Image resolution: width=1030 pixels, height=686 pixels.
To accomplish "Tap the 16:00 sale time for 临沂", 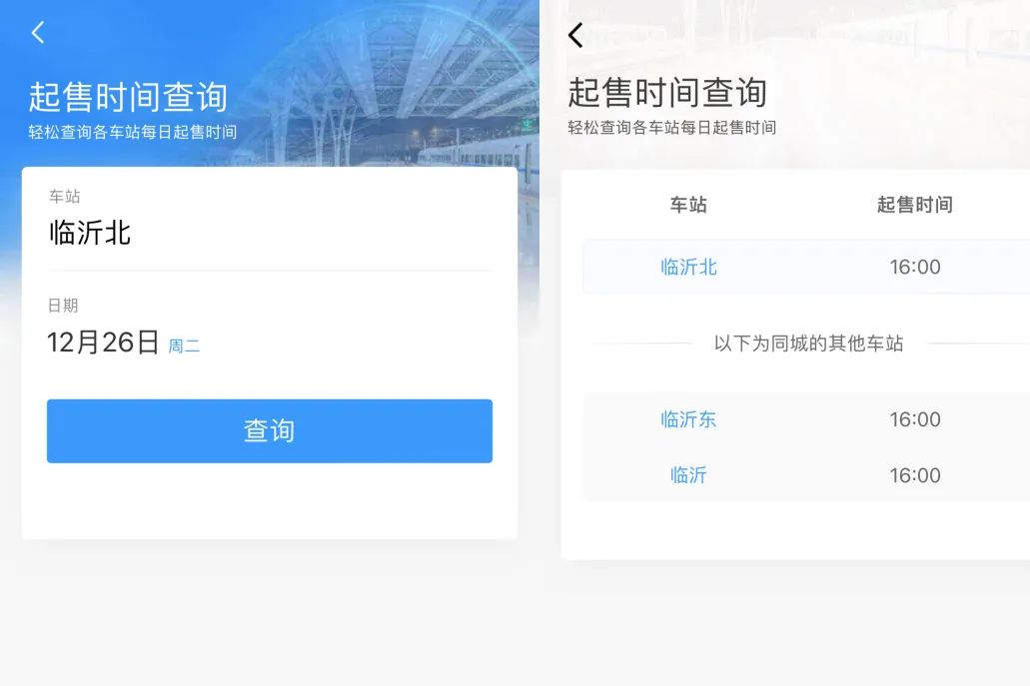I will coord(914,475).
